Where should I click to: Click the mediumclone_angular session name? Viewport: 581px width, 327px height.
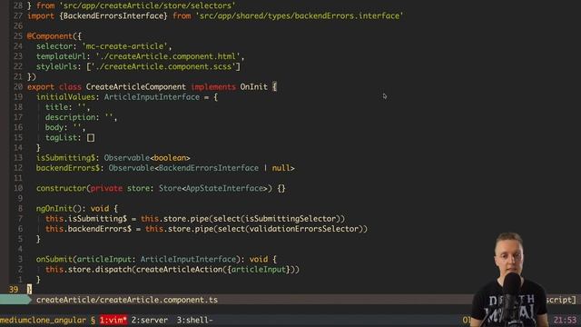click(x=43, y=320)
